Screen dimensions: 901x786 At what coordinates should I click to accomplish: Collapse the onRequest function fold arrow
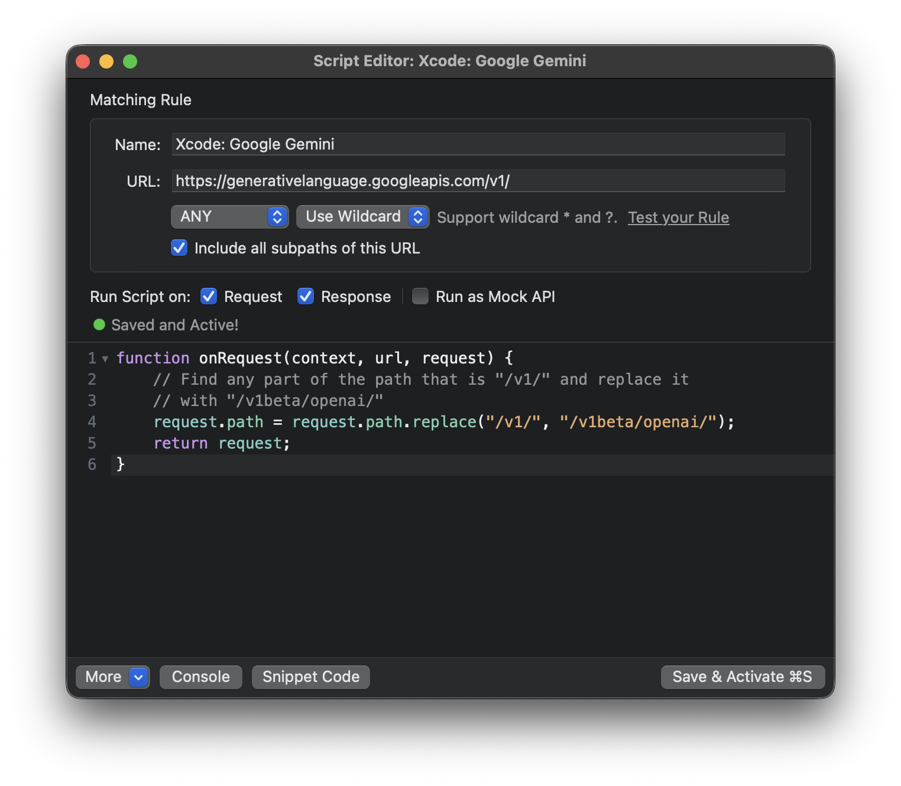coord(105,359)
